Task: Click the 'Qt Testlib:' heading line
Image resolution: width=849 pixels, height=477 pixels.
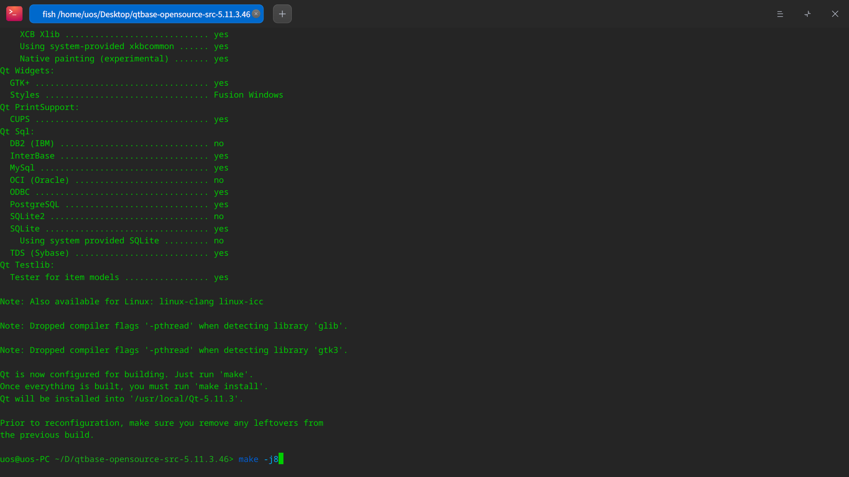Action: pyautogui.click(x=27, y=265)
